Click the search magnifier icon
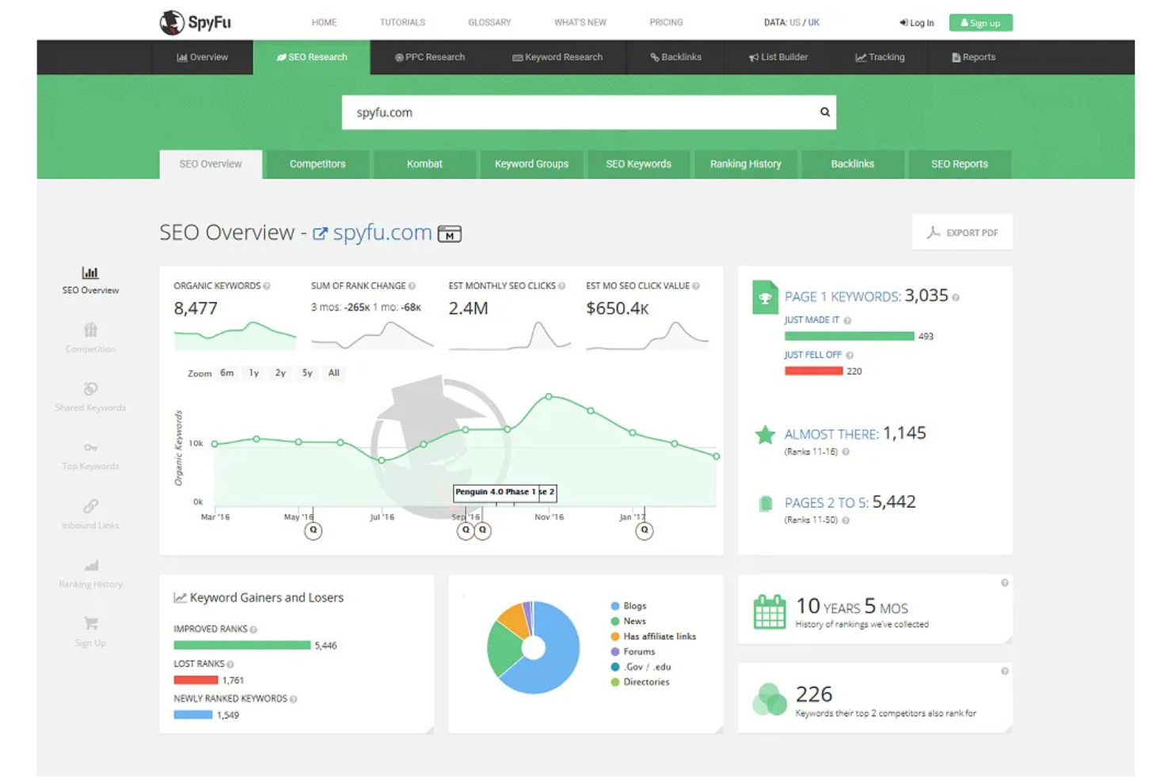 [x=825, y=112]
